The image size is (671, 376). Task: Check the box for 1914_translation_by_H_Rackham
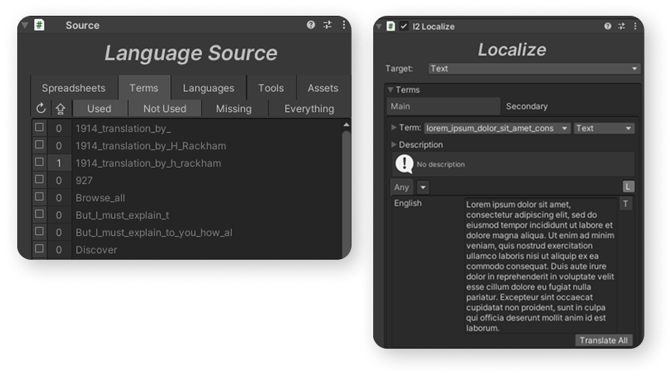(39, 144)
